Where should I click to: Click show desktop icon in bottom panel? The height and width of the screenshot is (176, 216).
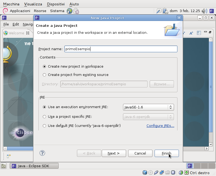tap(4, 166)
